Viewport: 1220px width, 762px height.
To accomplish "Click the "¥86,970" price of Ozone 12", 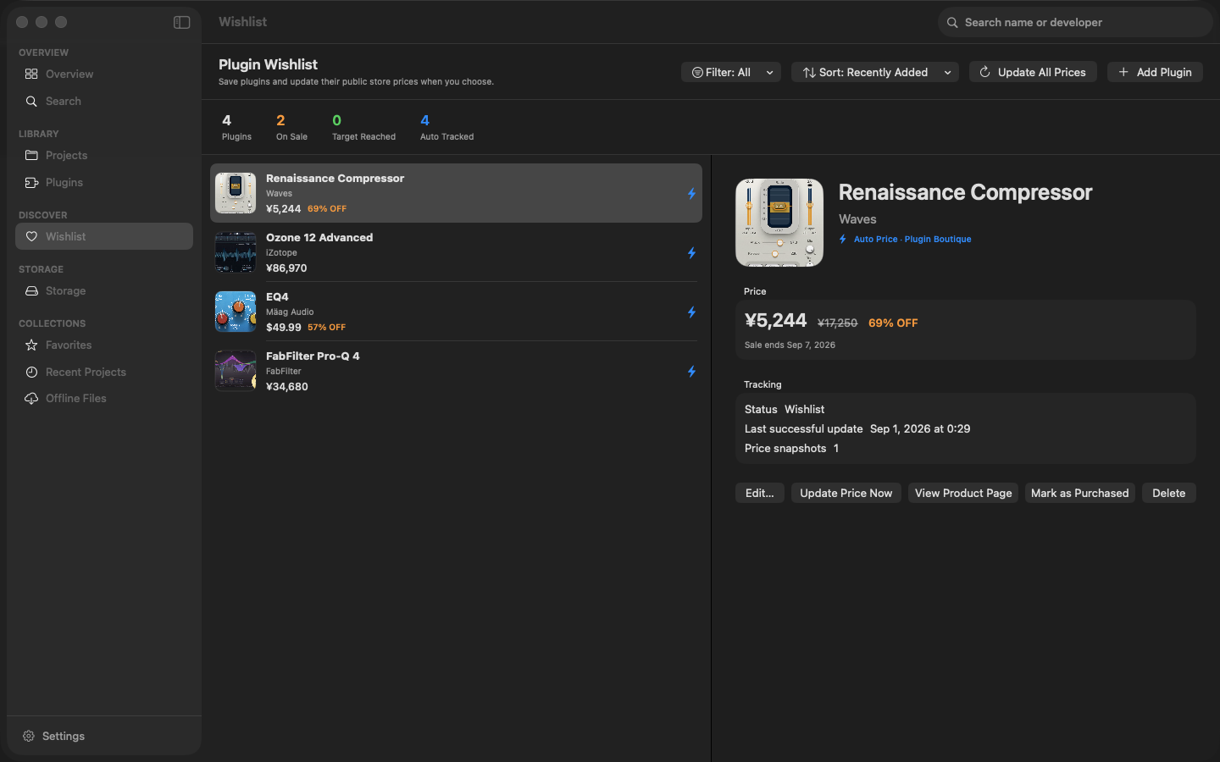I will click(286, 268).
